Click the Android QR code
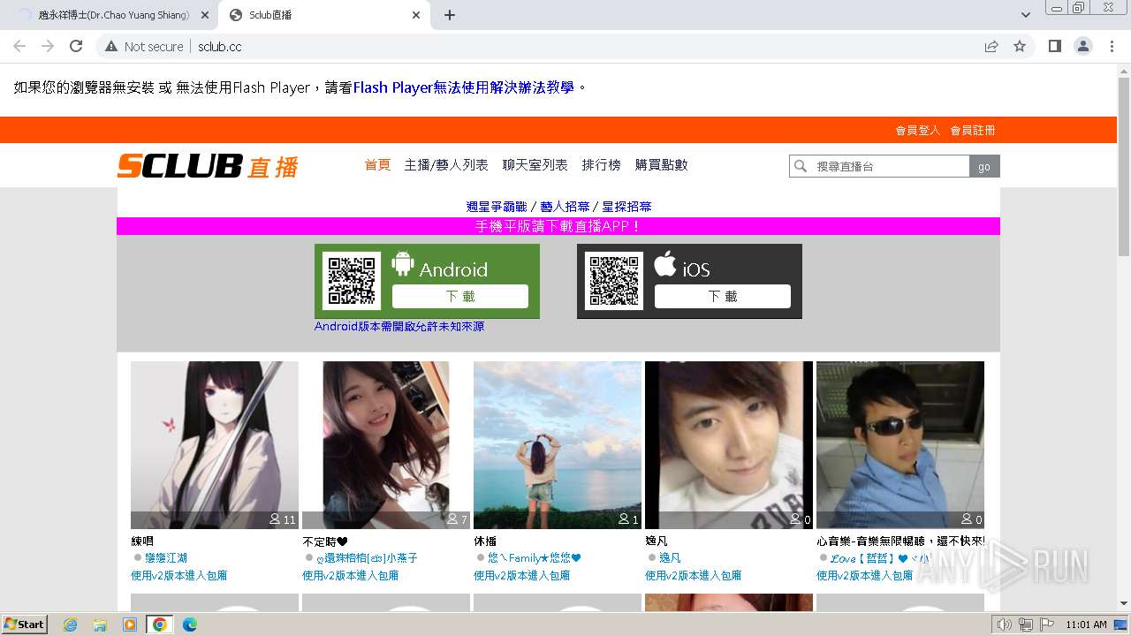The image size is (1131, 636). point(352,281)
